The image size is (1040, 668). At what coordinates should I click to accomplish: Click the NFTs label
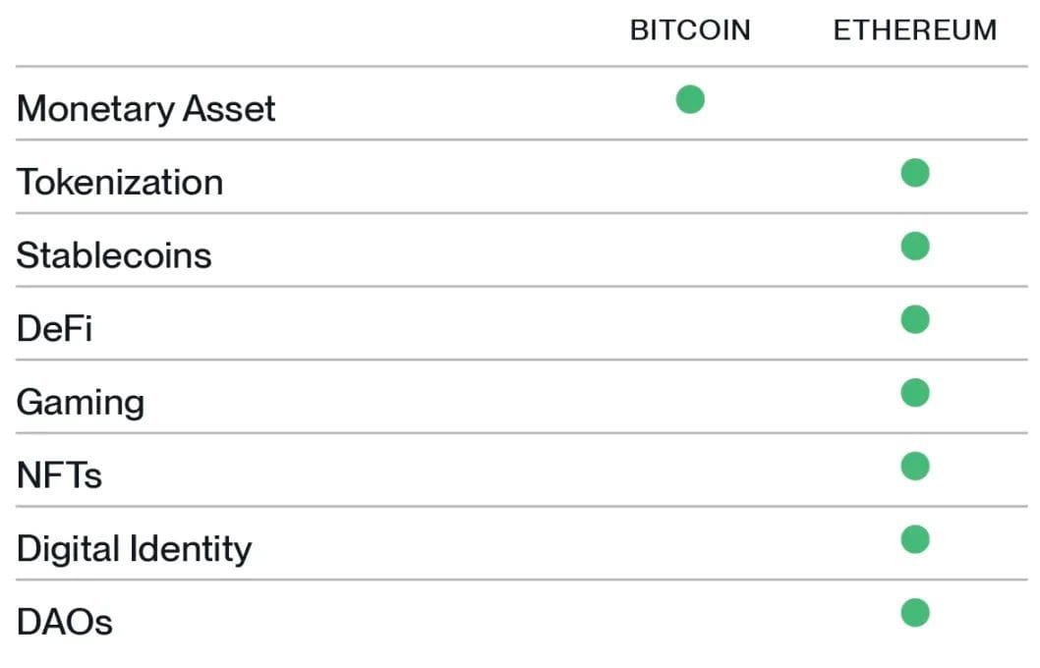59,475
